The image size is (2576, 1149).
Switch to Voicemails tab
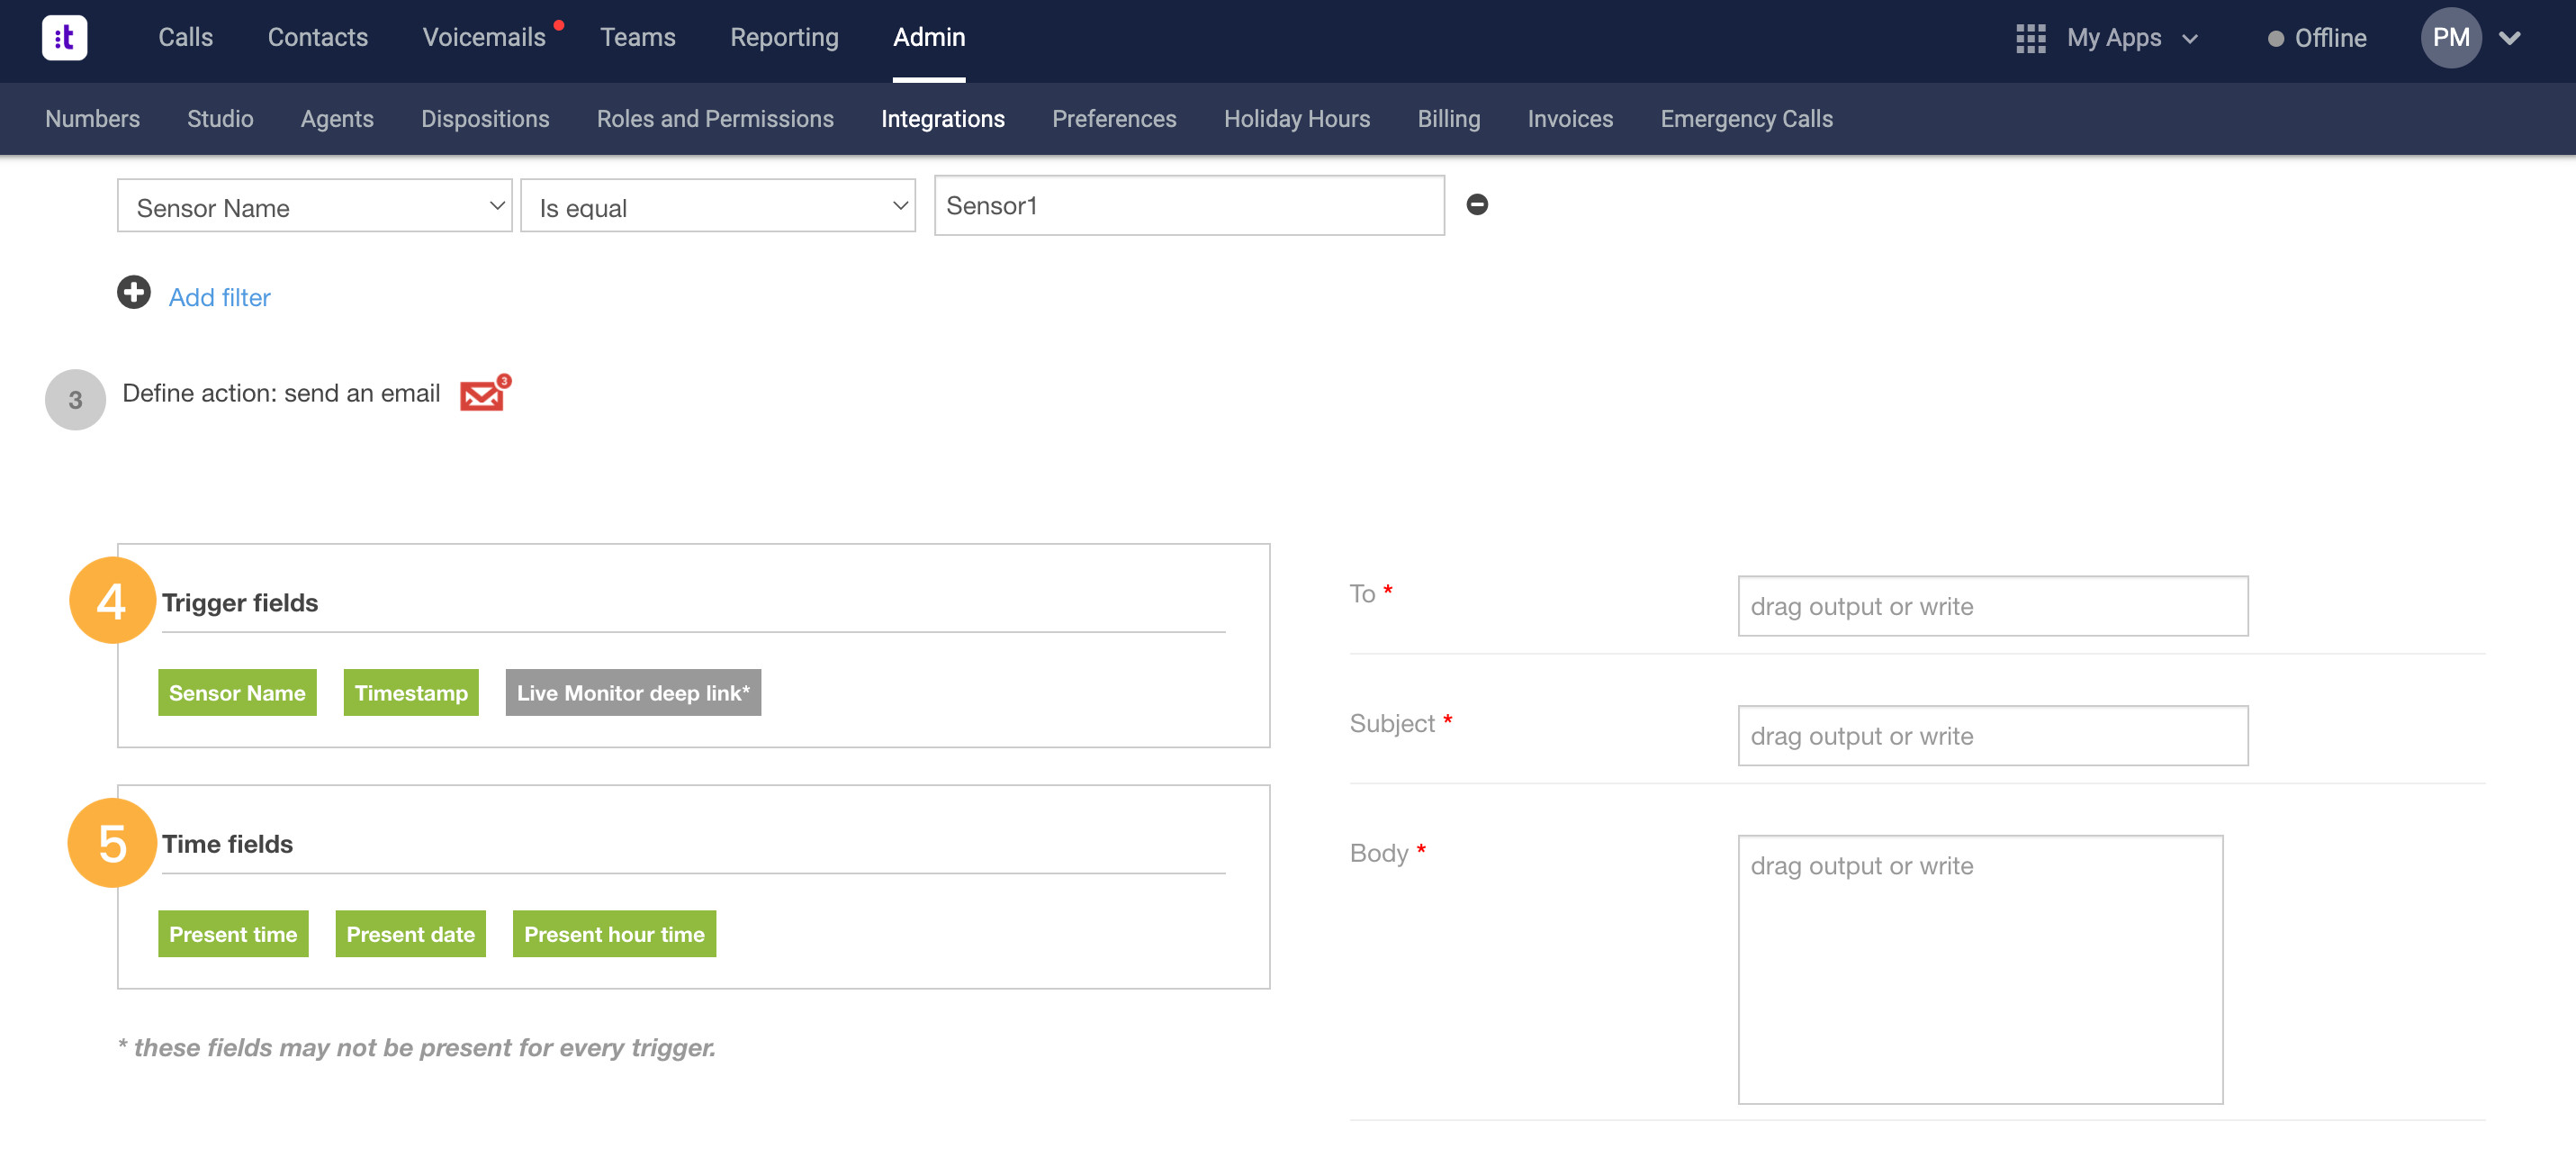(484, 37)
